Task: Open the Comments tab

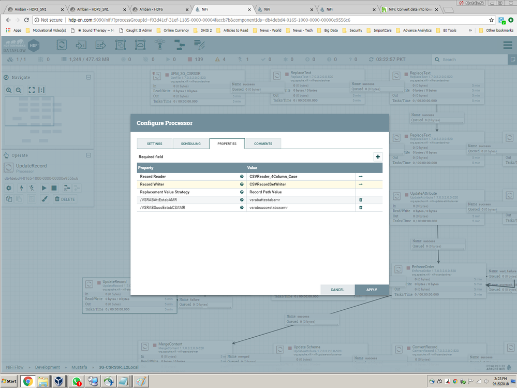Action: (x=263, y=144)
